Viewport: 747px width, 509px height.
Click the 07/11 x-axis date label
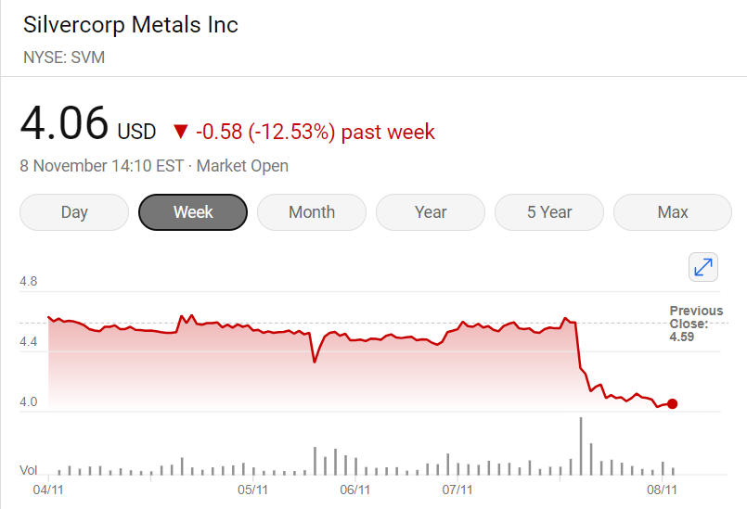tap(457, 489)
